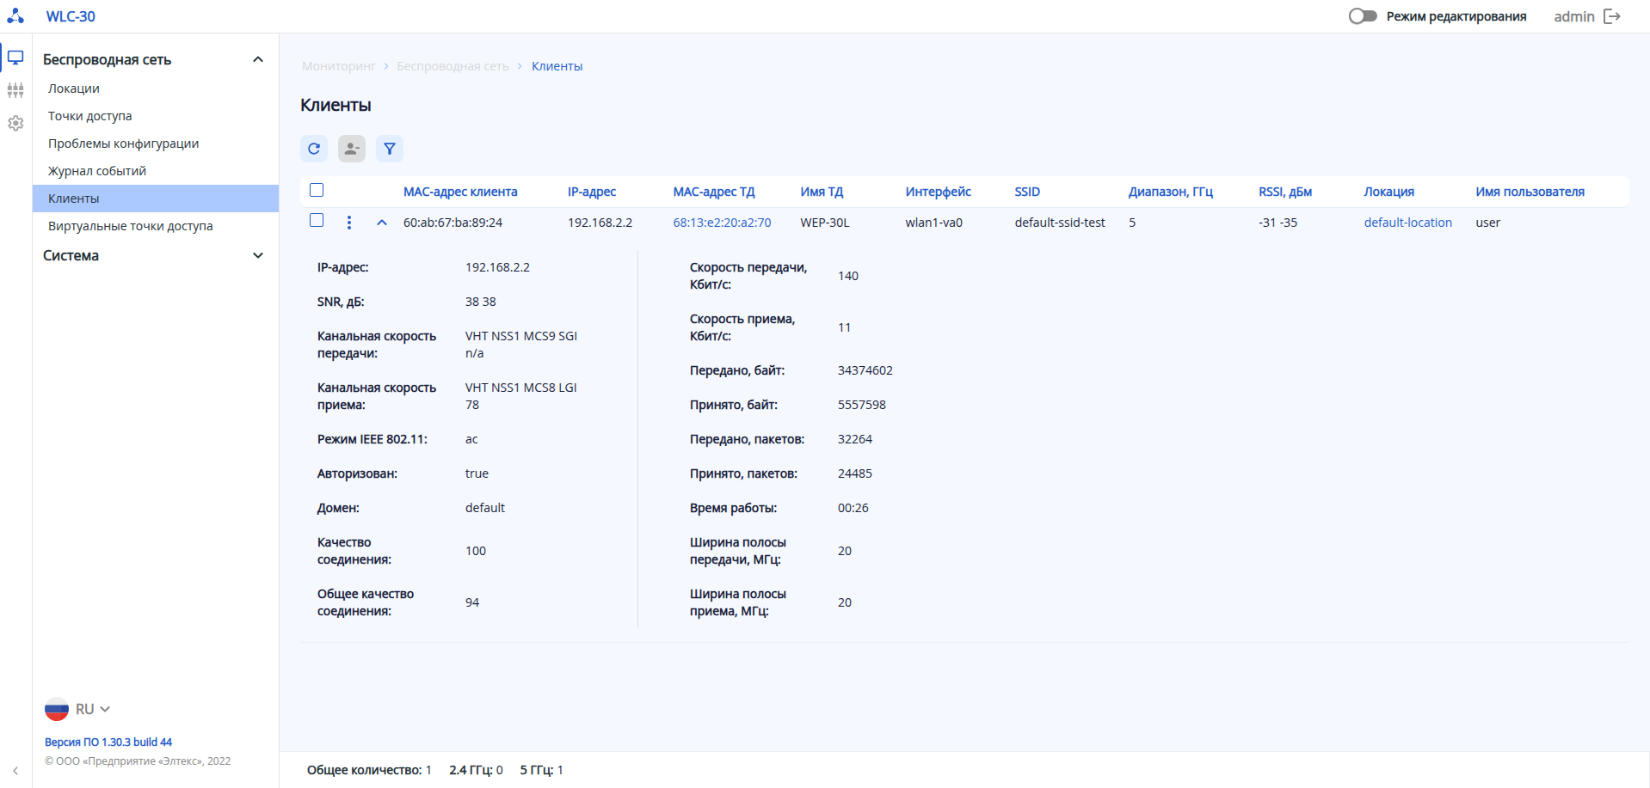Click the 2.4 ГГц: 0 status counter
The height and width of the screenshot is (788, 1650).
tap(476, 770)
